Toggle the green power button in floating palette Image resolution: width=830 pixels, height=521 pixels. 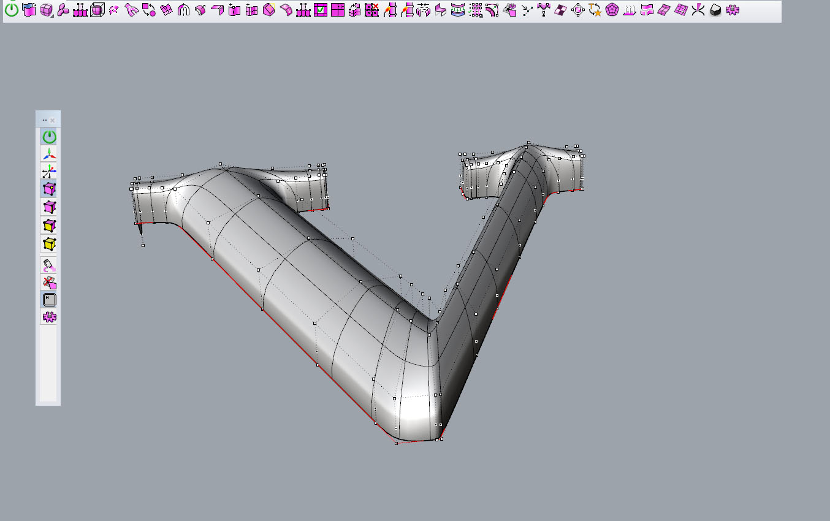pyautogui.click(x=49, y=137)
